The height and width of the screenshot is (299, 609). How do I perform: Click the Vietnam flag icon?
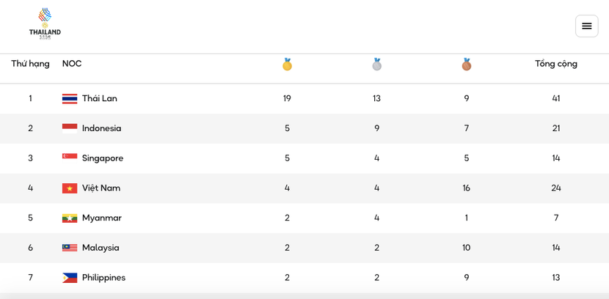pyautogui.click(x=70, y=188)
